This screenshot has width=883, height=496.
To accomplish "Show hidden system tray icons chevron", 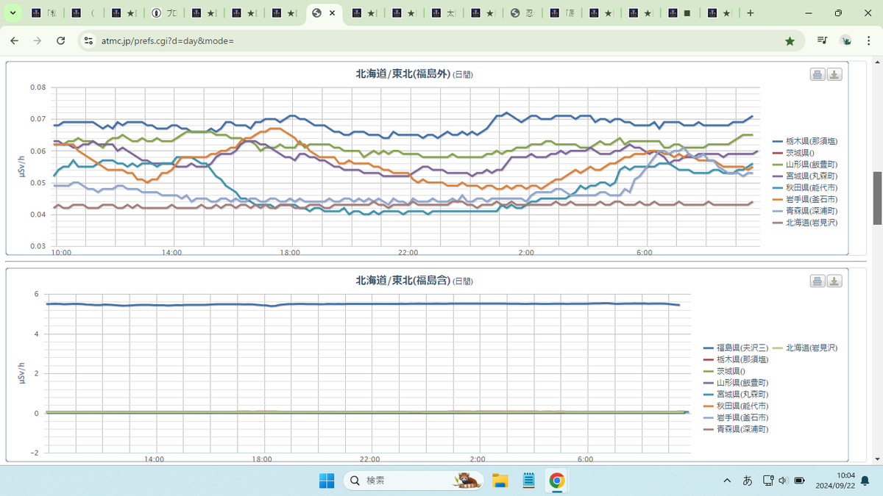I will [727, 481].
